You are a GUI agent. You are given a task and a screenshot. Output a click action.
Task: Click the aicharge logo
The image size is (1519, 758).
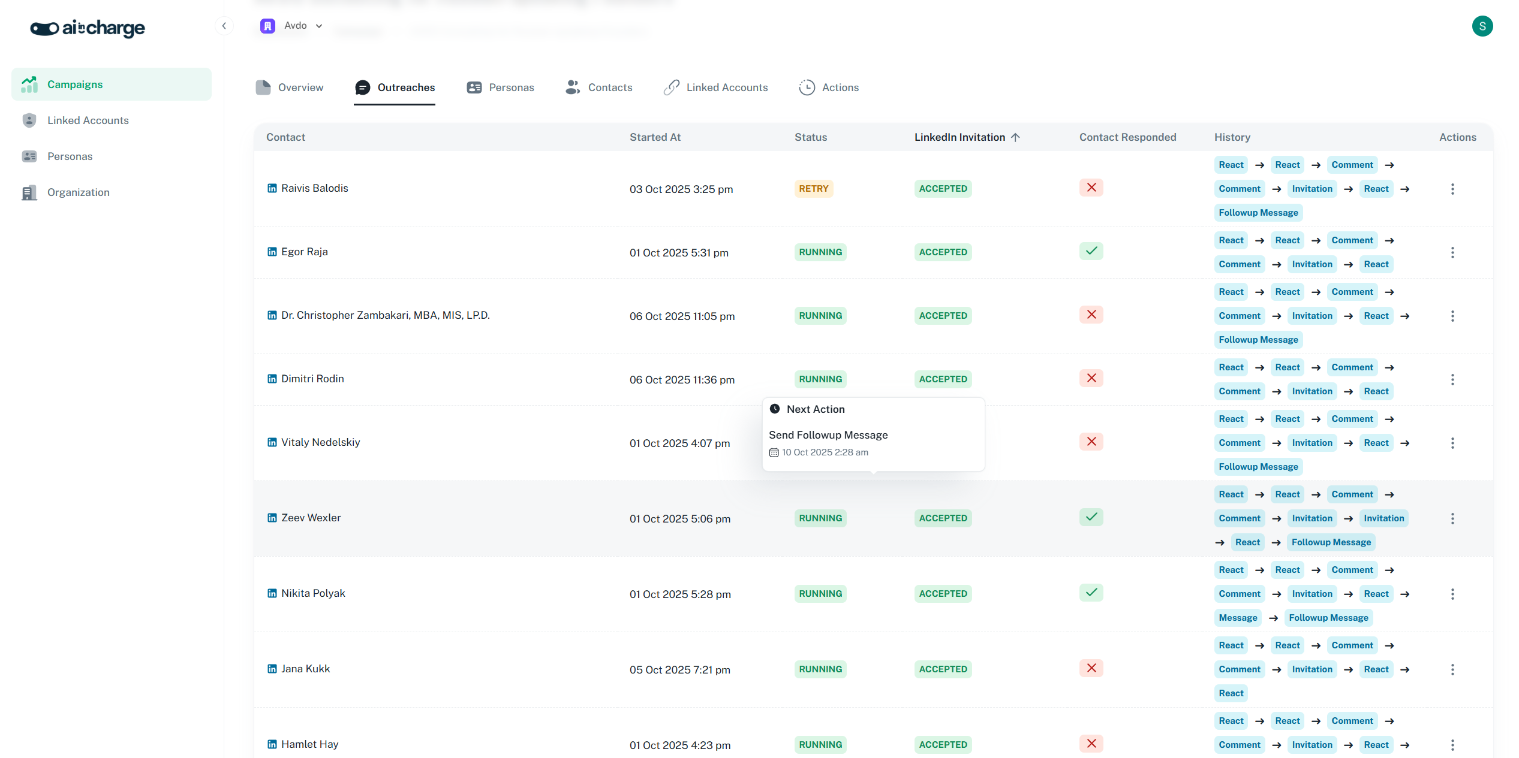point(88,28)
